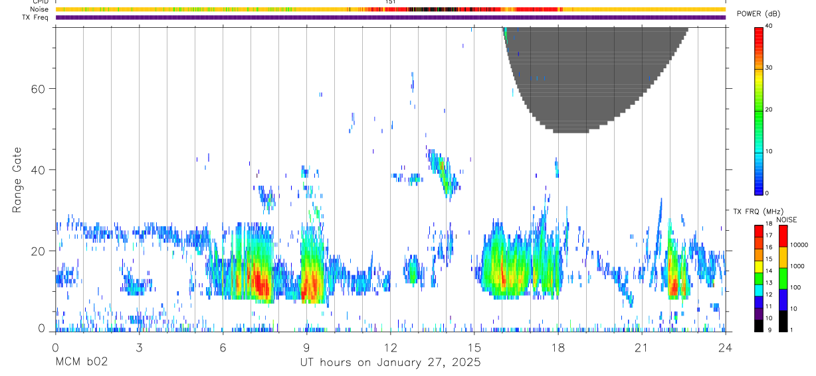Click the red segment of NOISE scale

(x=783, y=236)
